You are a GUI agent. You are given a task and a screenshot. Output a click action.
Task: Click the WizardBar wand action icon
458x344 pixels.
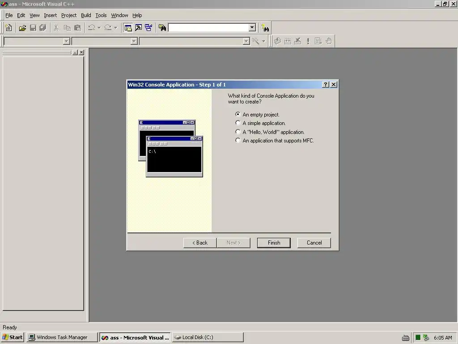[x=256, y=41]
